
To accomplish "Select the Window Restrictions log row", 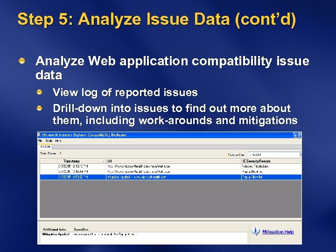I will point(171,166).
